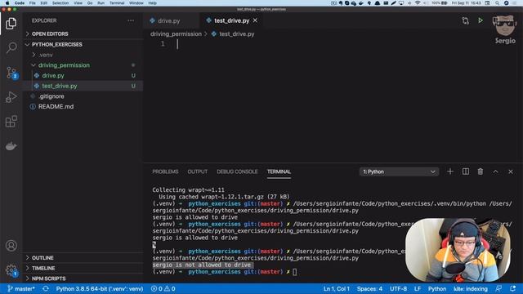Open Source Control view with 2 changes
523x294 pixels.
[x=11, y=73]
